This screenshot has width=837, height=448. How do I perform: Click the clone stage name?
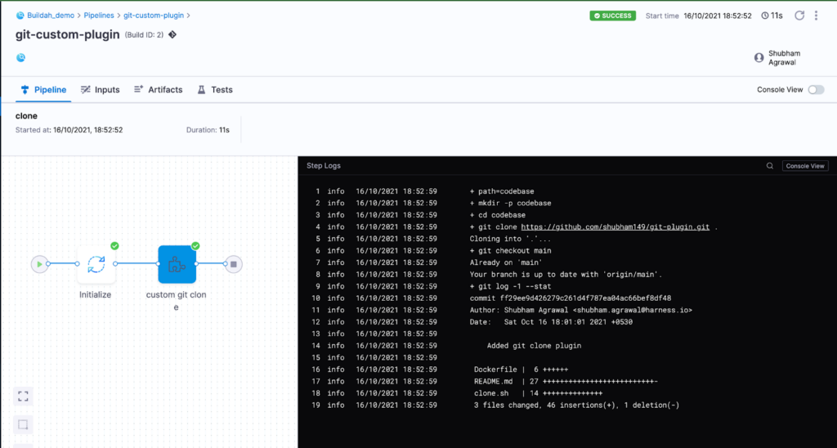coord(27,116)
